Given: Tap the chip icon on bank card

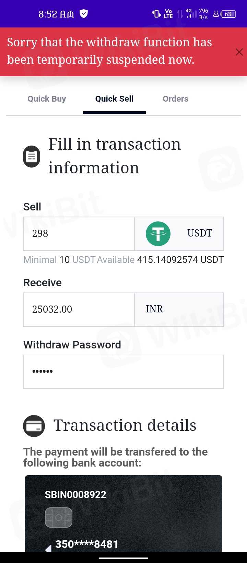Looking at the screenshot, I should pos(59,517).
